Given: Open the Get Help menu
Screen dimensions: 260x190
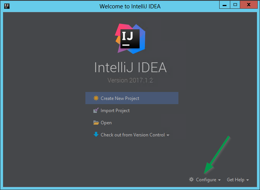Looking at the screenshot, I should click(x=236, y=180).
